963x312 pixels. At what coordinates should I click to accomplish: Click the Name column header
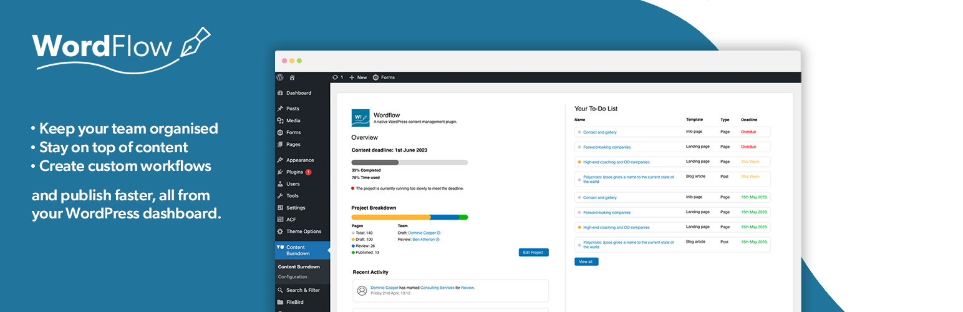click(580, 119)
